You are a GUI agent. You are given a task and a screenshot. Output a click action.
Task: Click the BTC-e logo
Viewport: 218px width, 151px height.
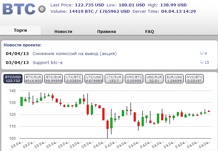24,9
